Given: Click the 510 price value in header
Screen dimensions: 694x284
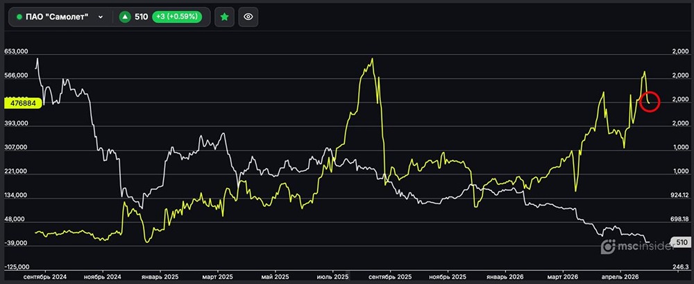Looking at the screenshot, I should pyautogui.click(x=141, y=17).
